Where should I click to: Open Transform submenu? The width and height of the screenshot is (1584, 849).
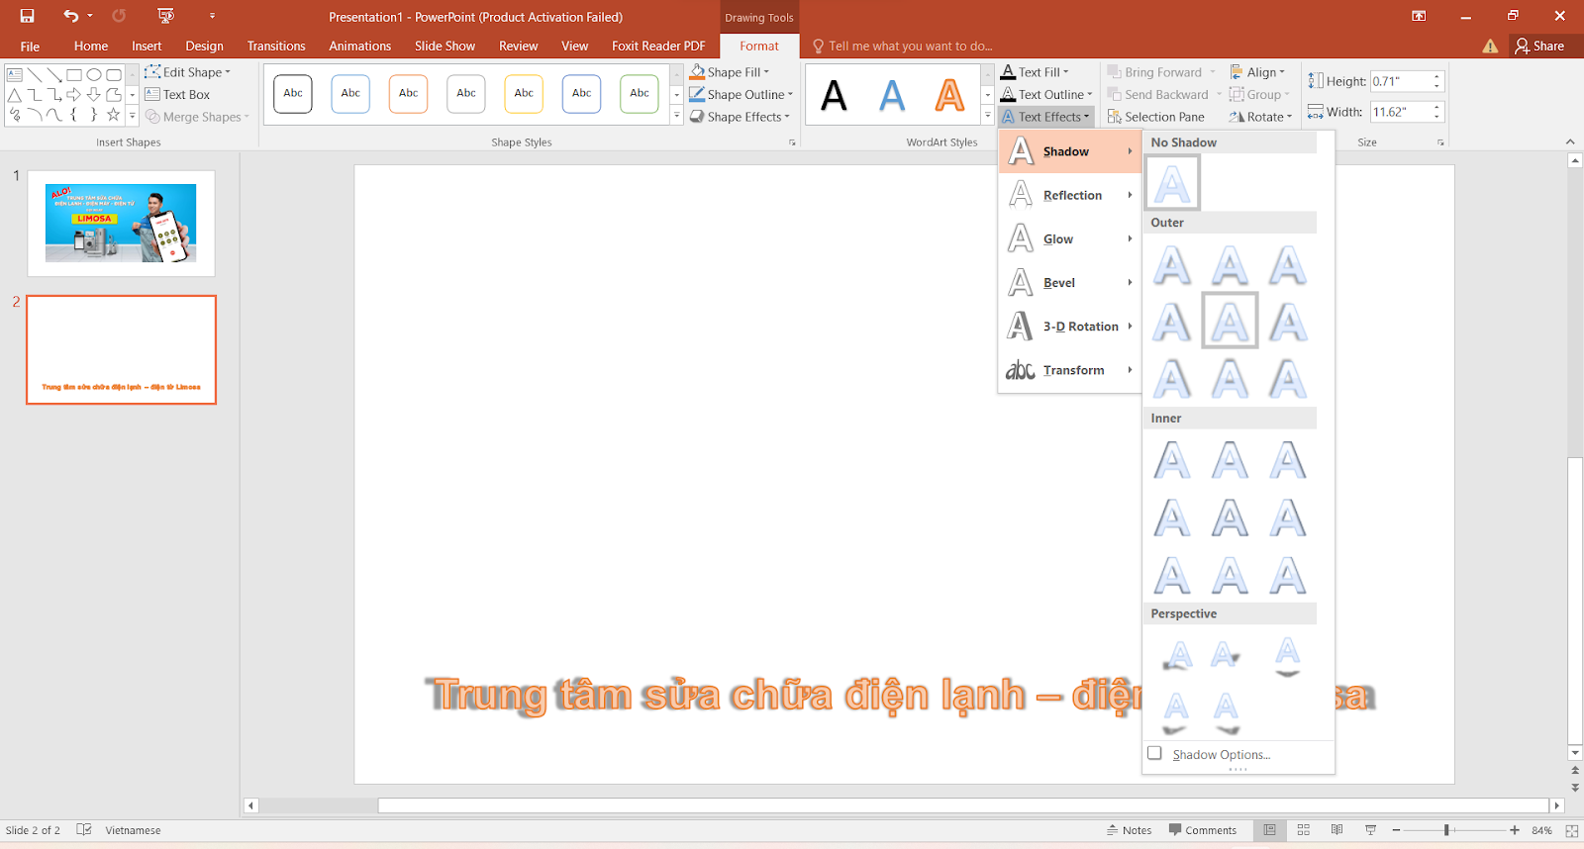[1070, 369]
